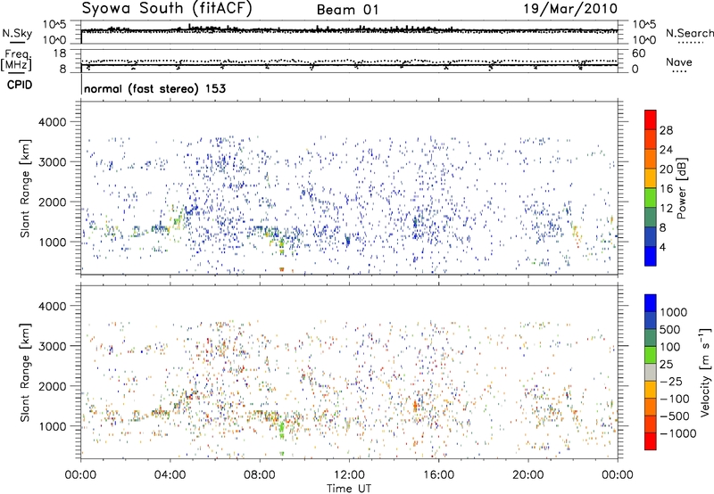Click 'Slant Range [km]' label of velocity panel
Viewport: 714px width, 494px height.
25,372
